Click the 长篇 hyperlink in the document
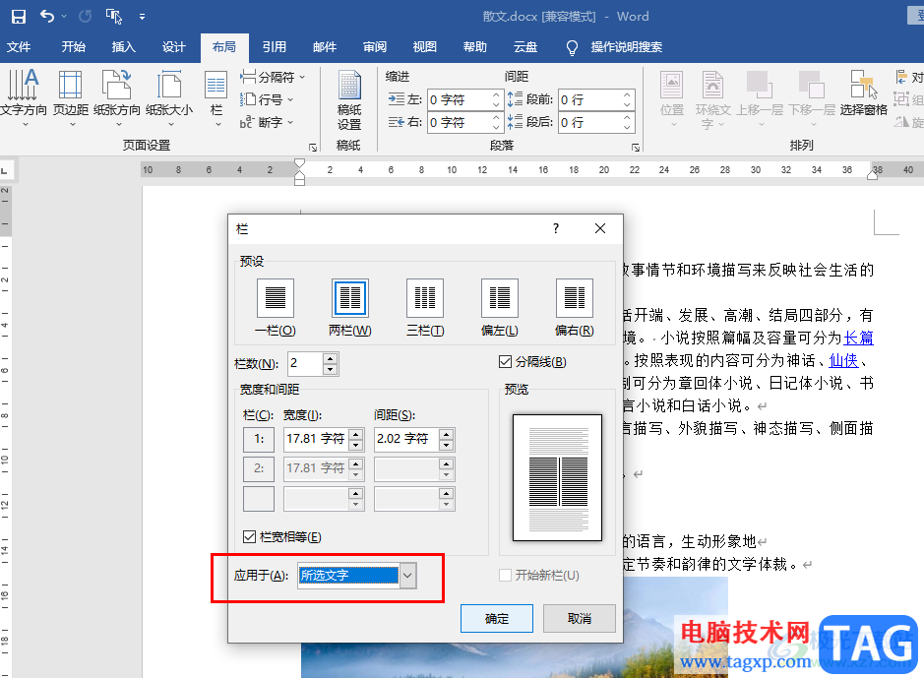 coord(858,339)
